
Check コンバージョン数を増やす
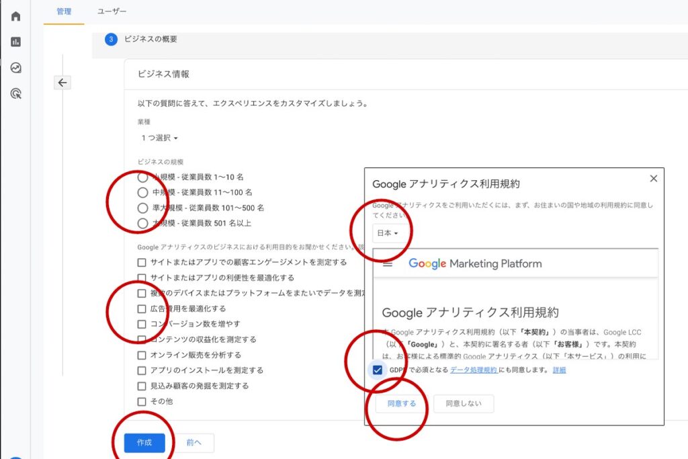click(141, 325)
